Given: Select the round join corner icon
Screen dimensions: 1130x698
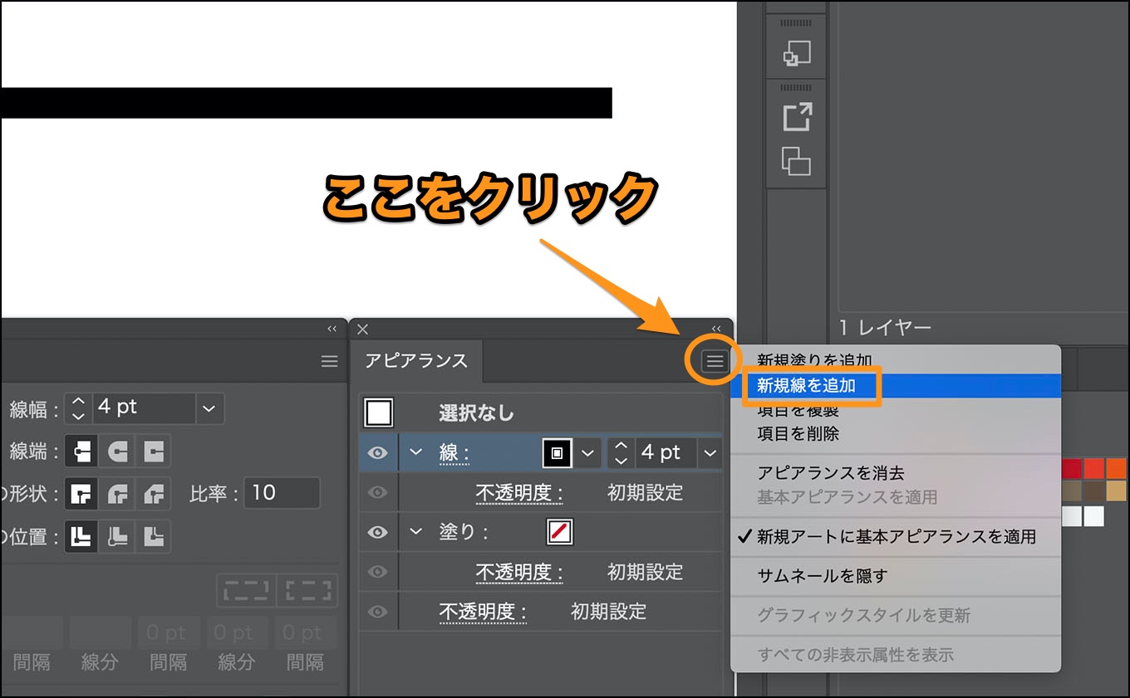Looking at the screenshot, I should point(117,494).
